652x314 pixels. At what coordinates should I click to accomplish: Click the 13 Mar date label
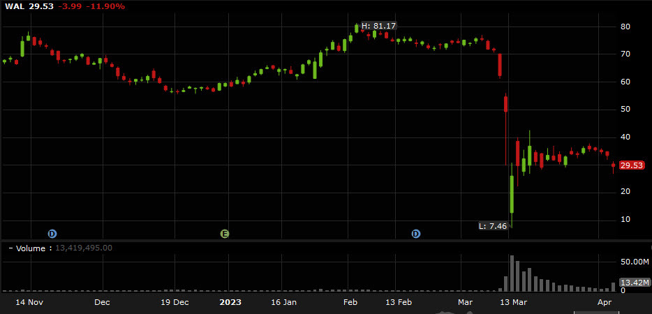click(x=513, y=302)
